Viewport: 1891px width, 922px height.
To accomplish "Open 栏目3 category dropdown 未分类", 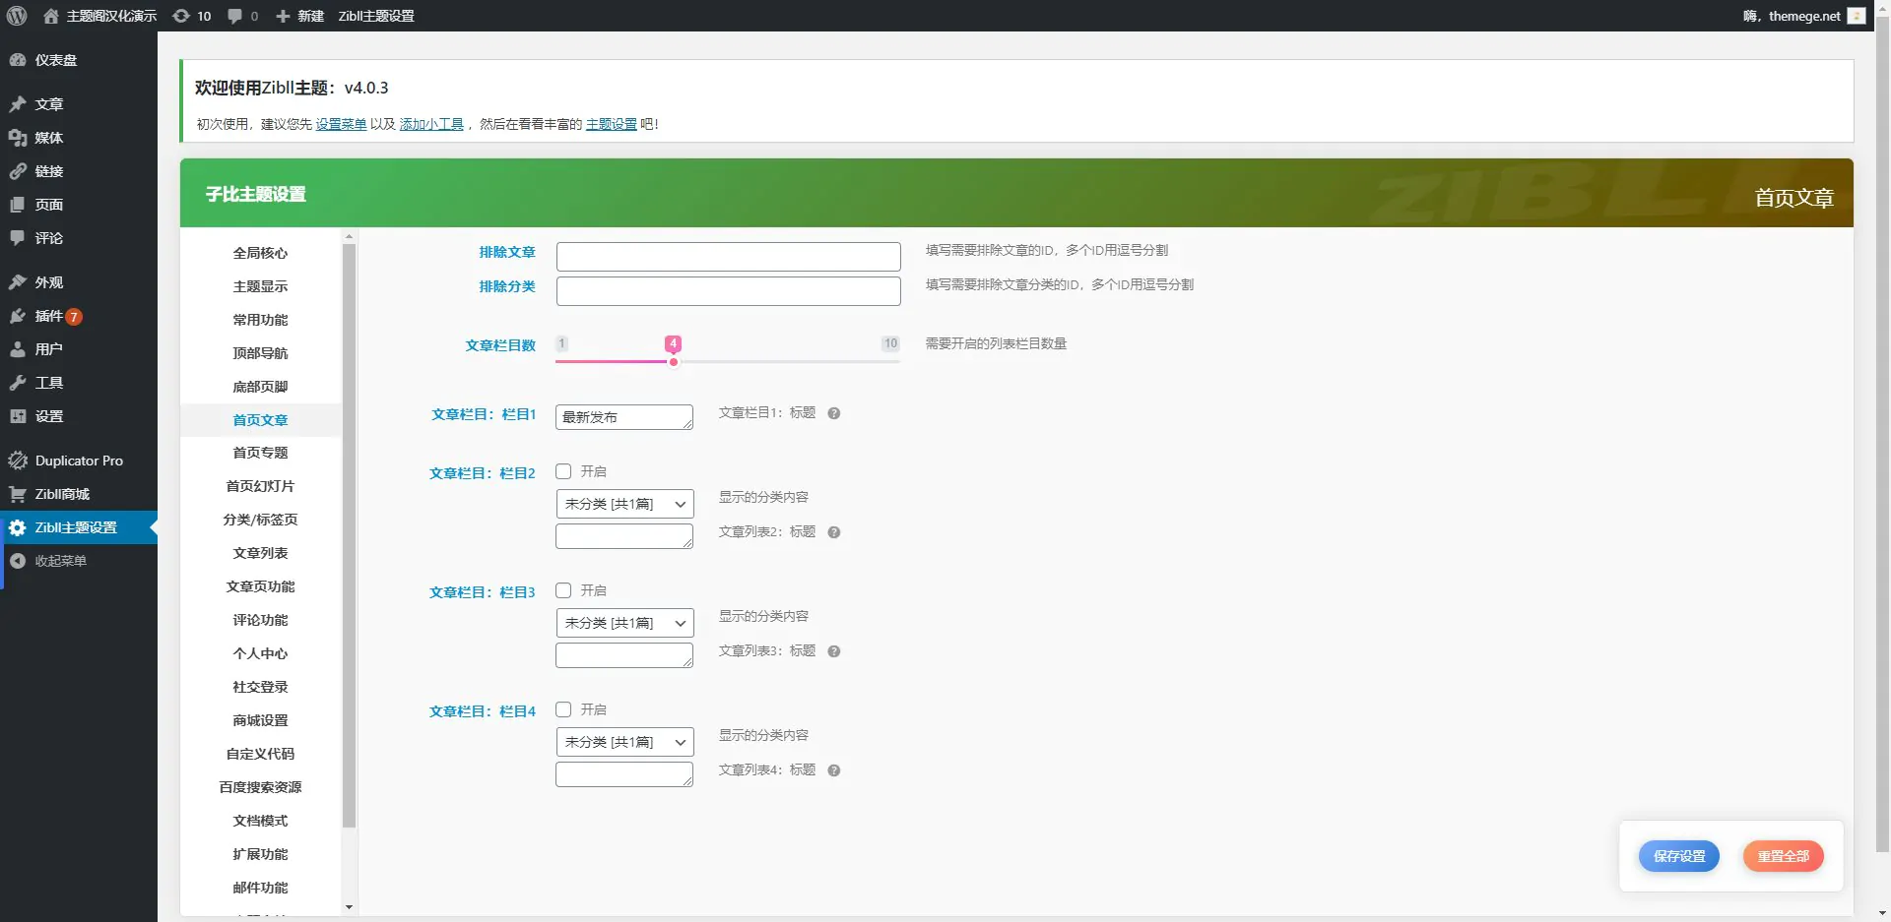I will point(625,623).
